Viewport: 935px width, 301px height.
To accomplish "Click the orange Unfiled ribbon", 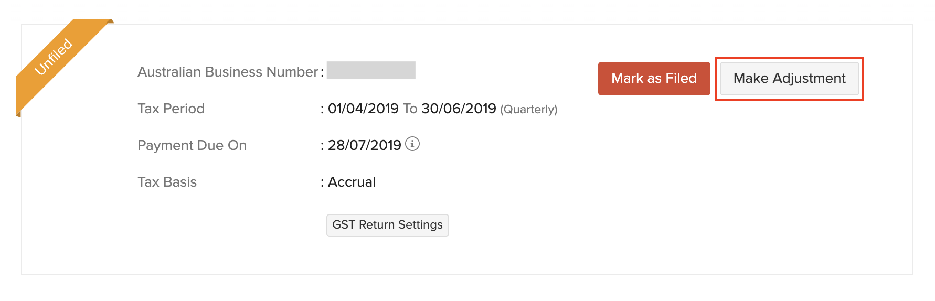I will coord(55,57).
